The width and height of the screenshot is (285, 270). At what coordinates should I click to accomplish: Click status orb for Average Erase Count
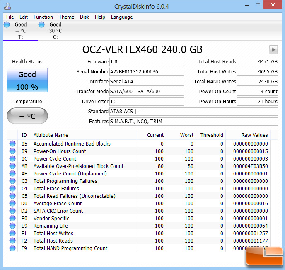12,203
